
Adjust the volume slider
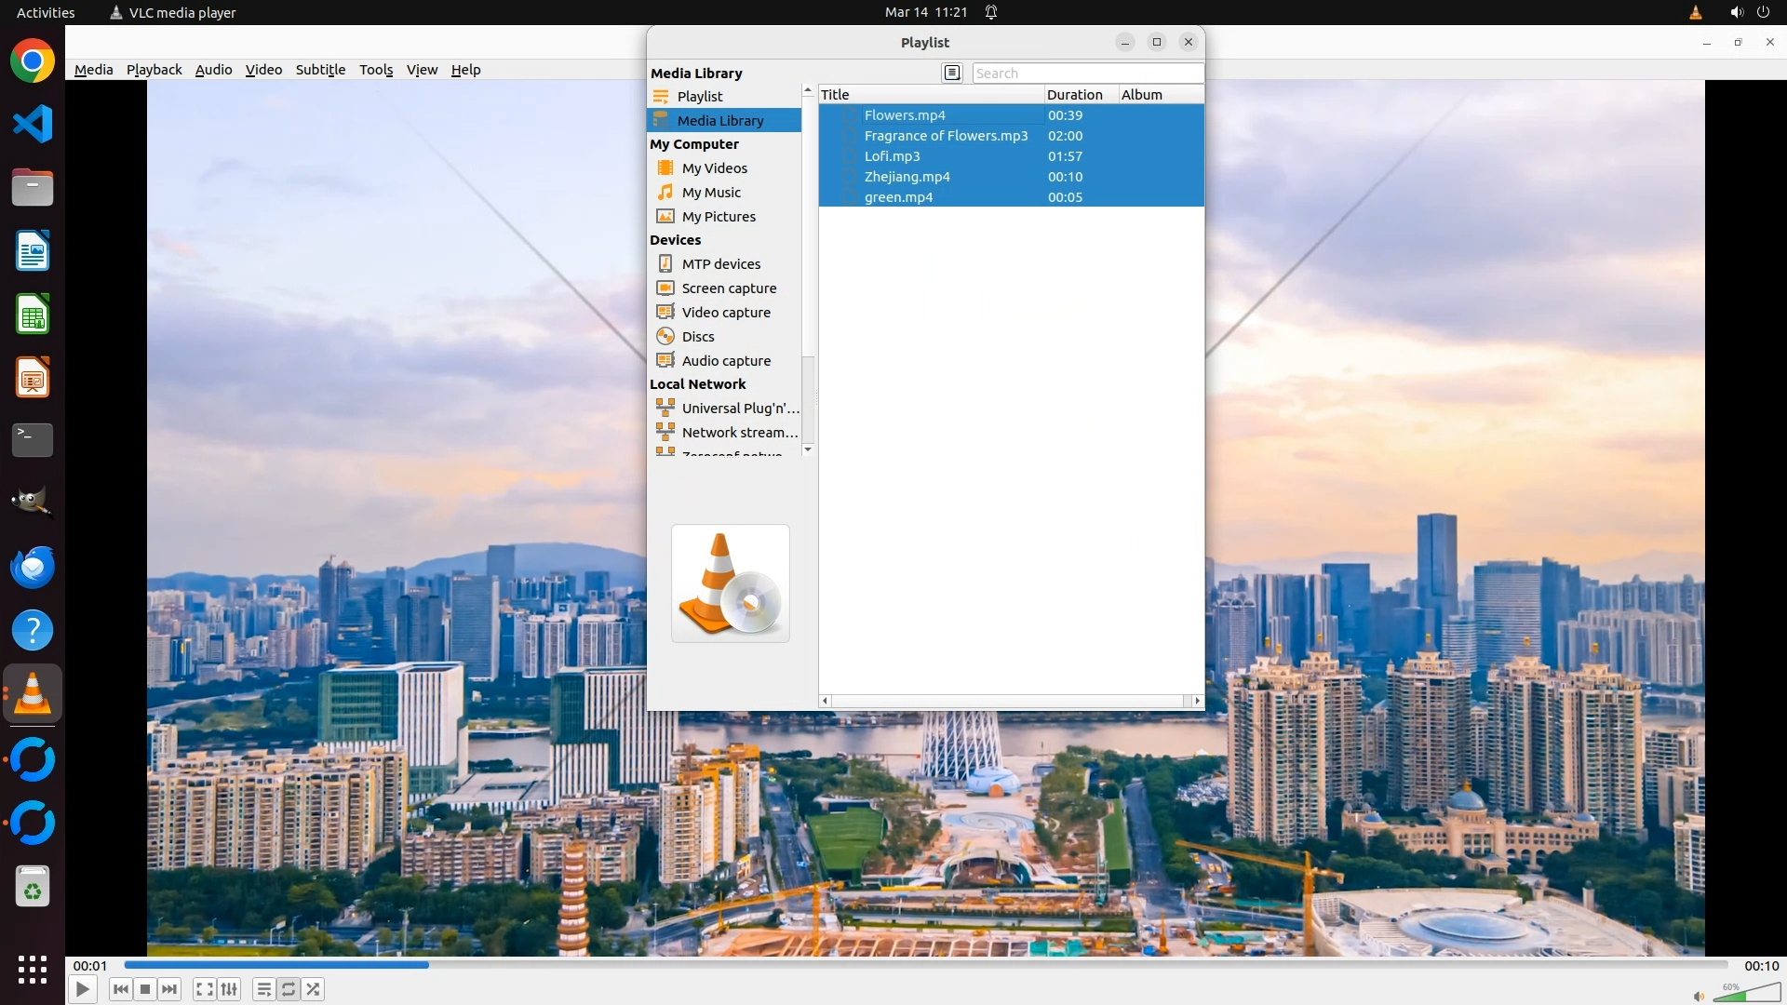1745,994
